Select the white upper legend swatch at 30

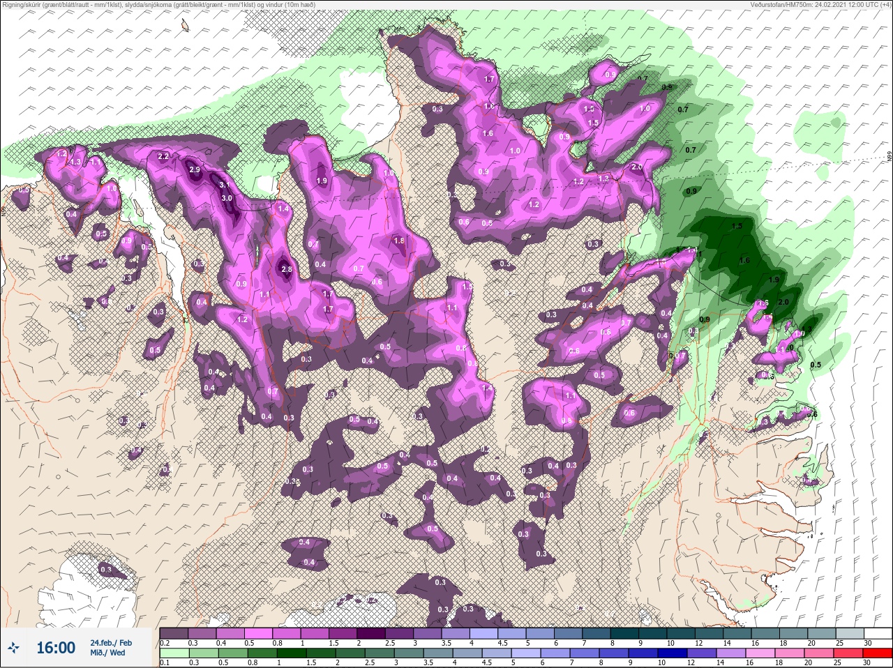pyautogui.click(x=878, y=632)
